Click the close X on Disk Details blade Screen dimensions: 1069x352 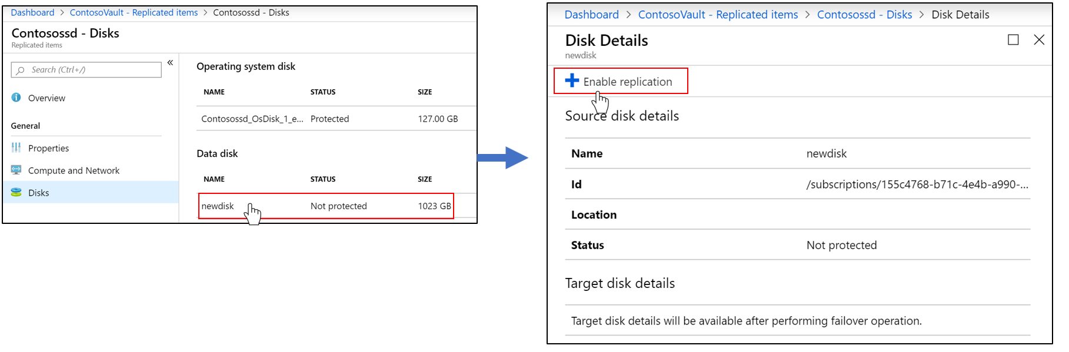click(x=1039, y=40)
